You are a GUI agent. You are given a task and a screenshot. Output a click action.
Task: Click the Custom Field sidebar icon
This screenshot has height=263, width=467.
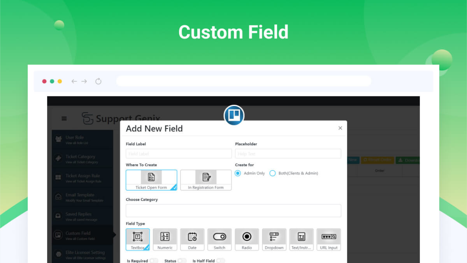pos(58,235)
